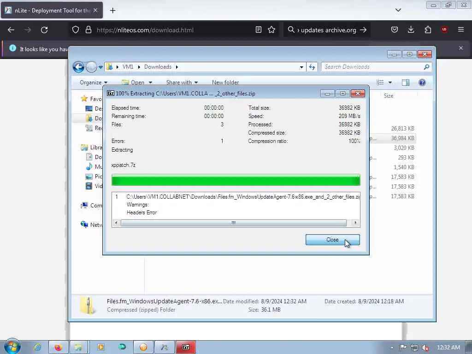Go back in Firefox browser history
Image resolution: width=472 pixels, height=354 pixels.
point(11,30)
